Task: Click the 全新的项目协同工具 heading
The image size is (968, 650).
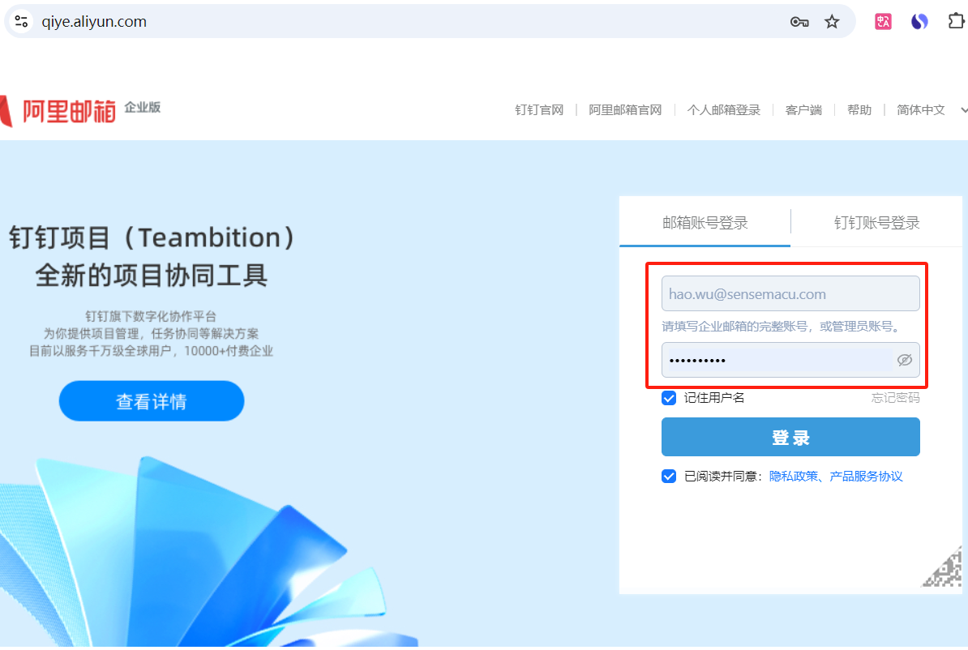Action: tap(152, 276)
